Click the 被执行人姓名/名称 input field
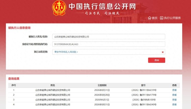The image size is (191, 109). pos(109,37)
